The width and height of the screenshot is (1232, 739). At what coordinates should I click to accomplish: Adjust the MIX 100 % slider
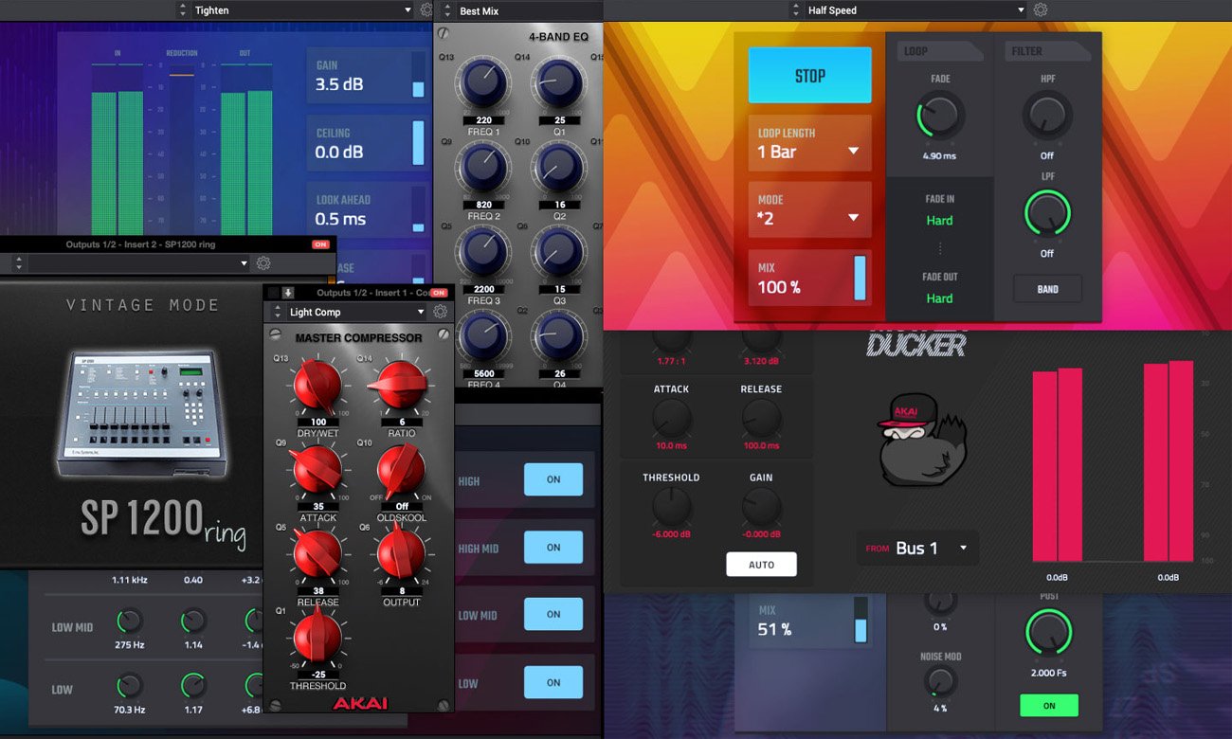(x=860, y=278)
